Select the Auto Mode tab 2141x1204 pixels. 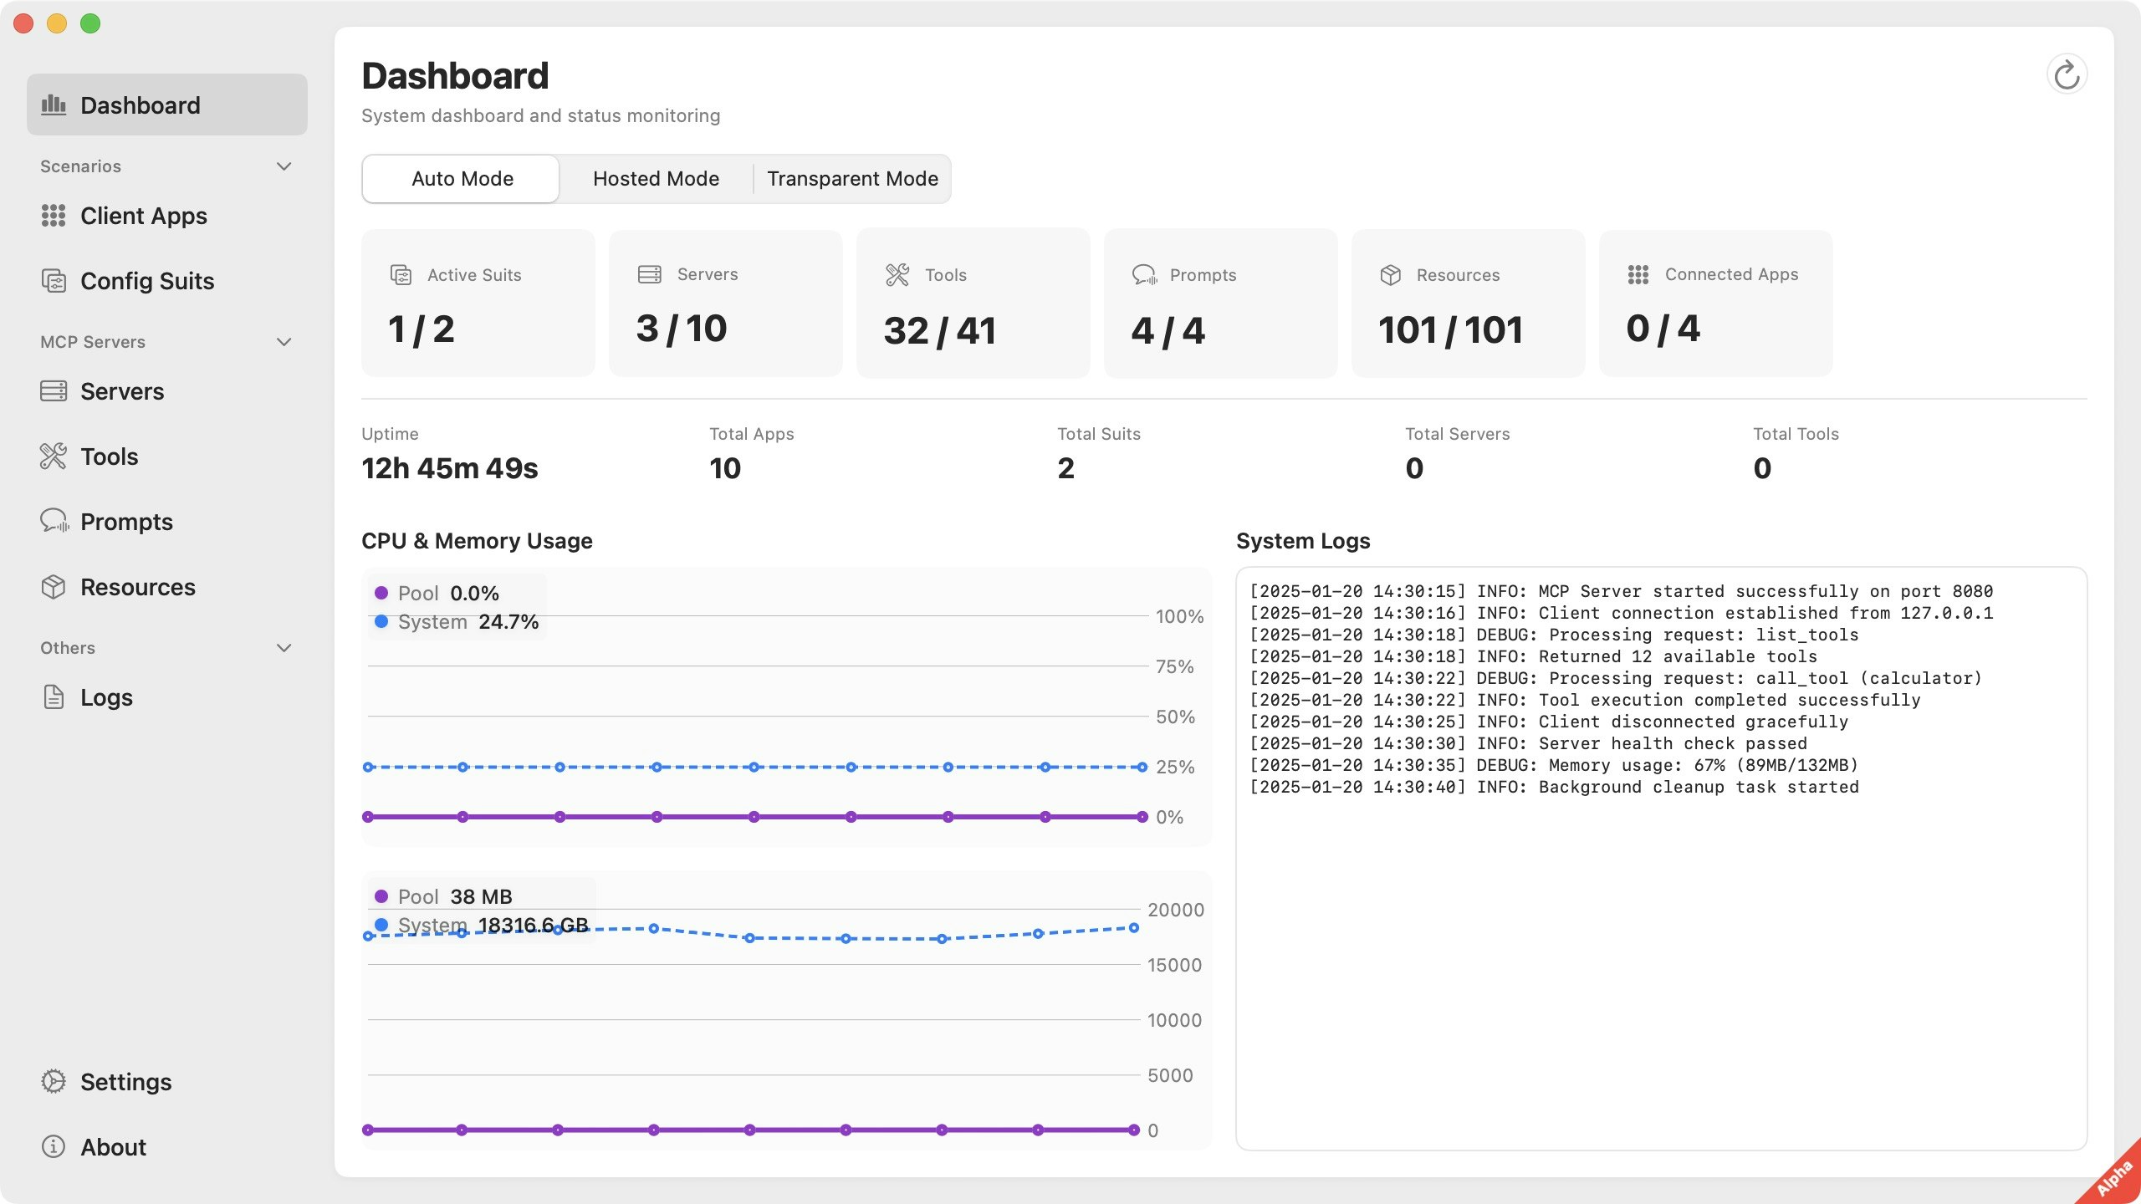coord(462,178)
